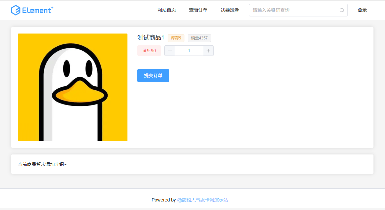
Task: Select 我要投诉 in the top navigation
Action: pyautogui.click(x=230, y=10)
